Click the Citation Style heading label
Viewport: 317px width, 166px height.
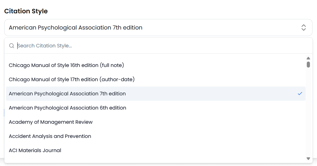coord(26,11)
